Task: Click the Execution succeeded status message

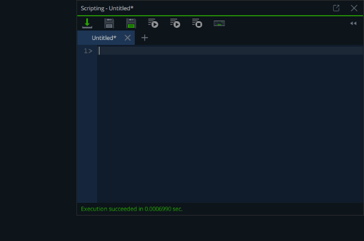Action: [132, 209]
